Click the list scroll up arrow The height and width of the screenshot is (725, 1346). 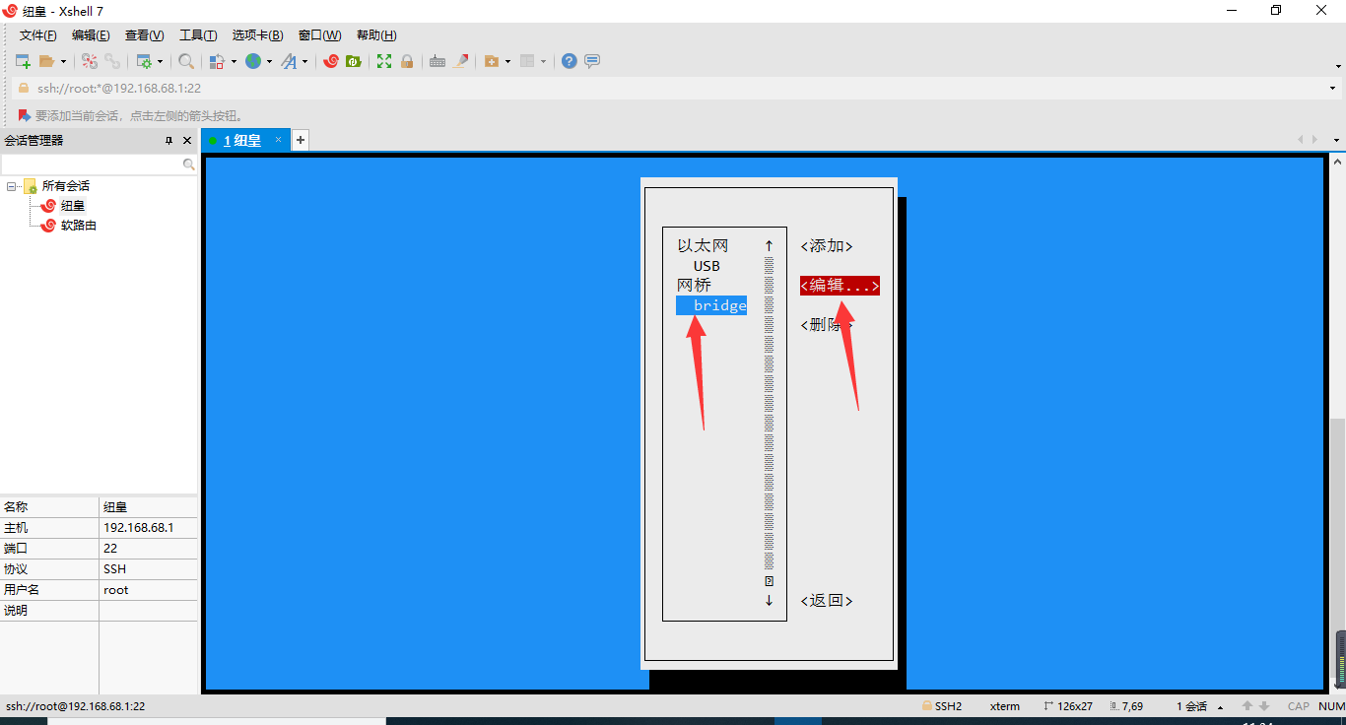769,246
